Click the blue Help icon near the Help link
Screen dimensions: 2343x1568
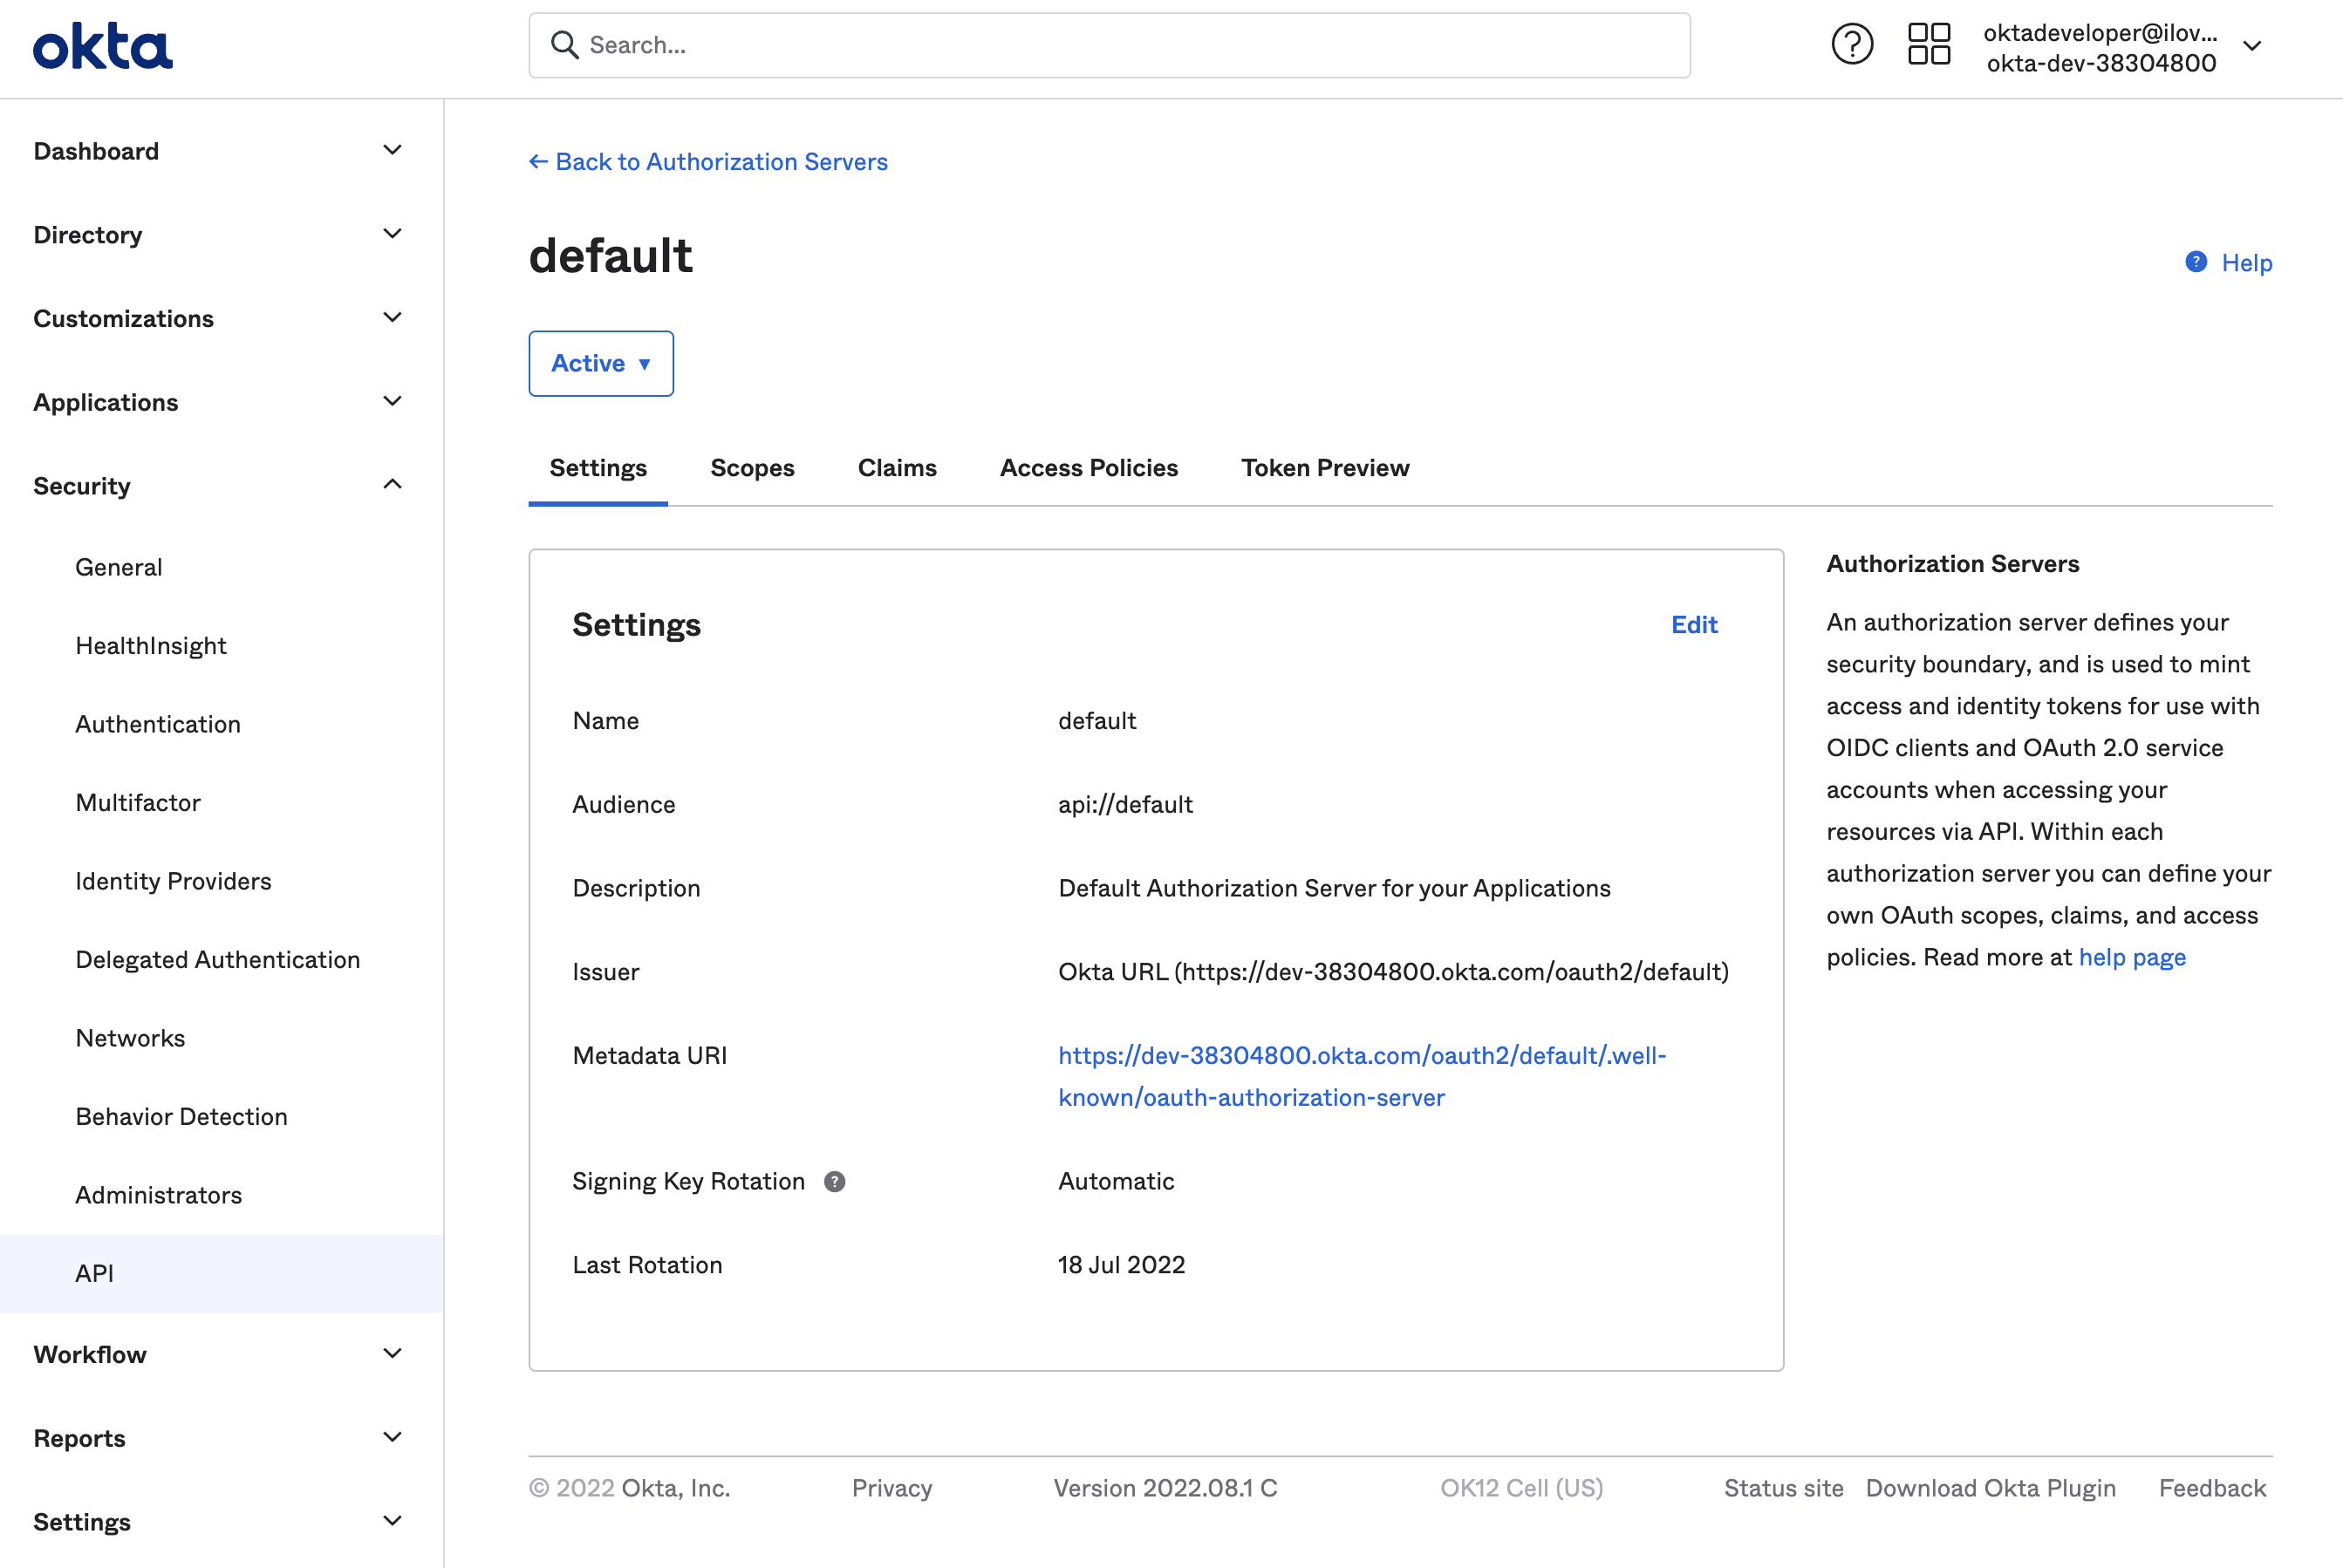click(x=2196, y=262)
